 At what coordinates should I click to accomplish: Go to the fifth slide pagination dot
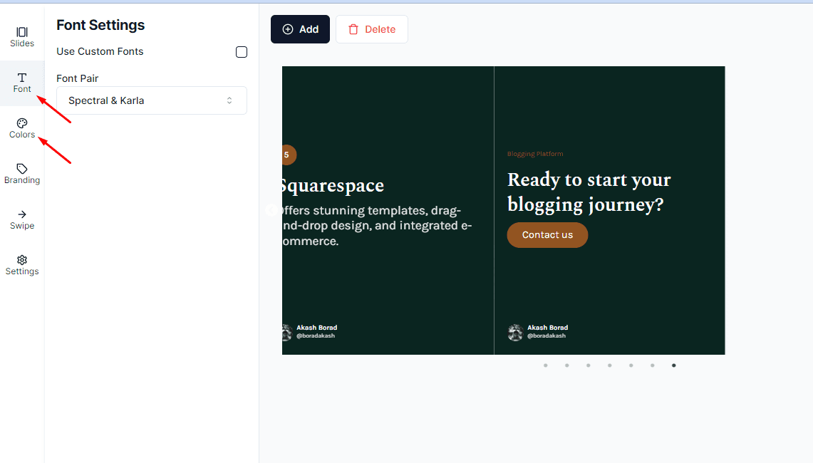(631, 365)
